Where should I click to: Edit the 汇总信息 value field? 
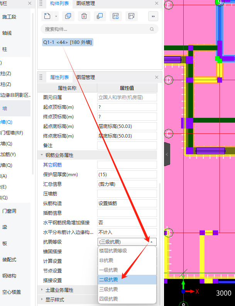[127, 184]
